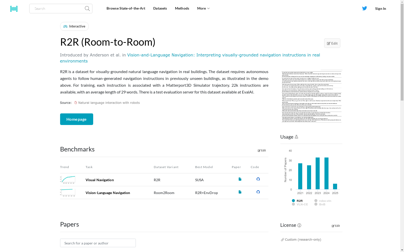Open the Visual Navigation trend thumbnail
The width and height of the screenshot is (404, 252).
tap(68, 180)
